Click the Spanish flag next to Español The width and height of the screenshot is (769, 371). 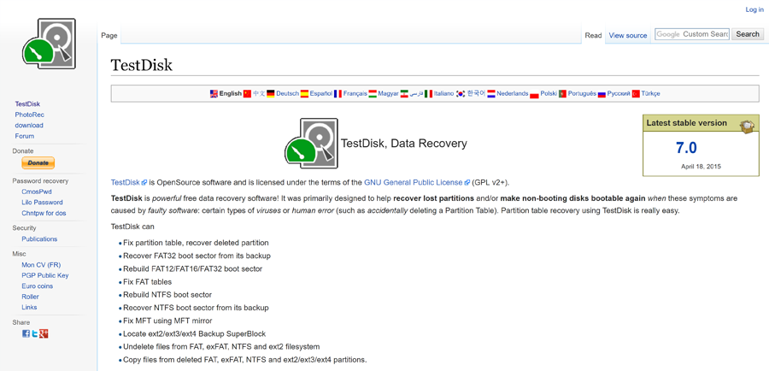304,93
